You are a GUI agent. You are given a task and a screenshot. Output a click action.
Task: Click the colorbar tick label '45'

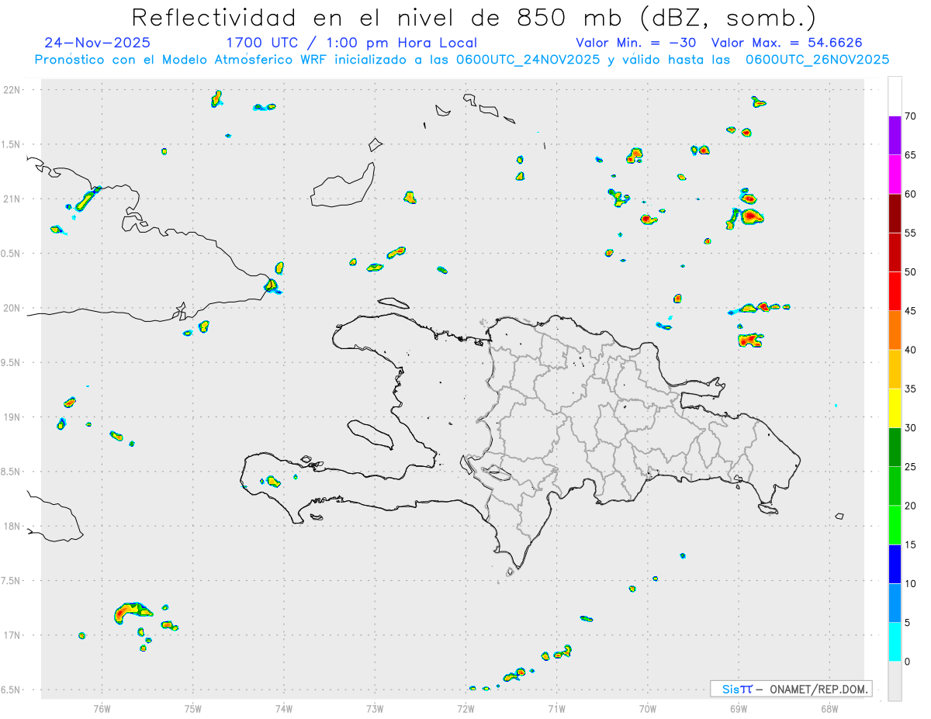(911, 311)
